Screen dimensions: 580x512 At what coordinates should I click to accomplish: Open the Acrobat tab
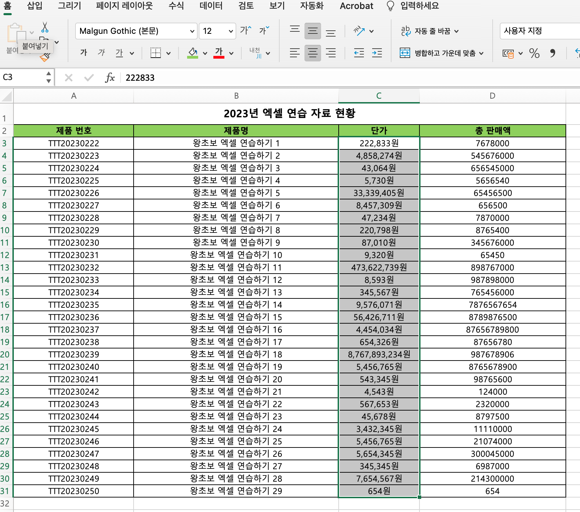click(357, 6)
